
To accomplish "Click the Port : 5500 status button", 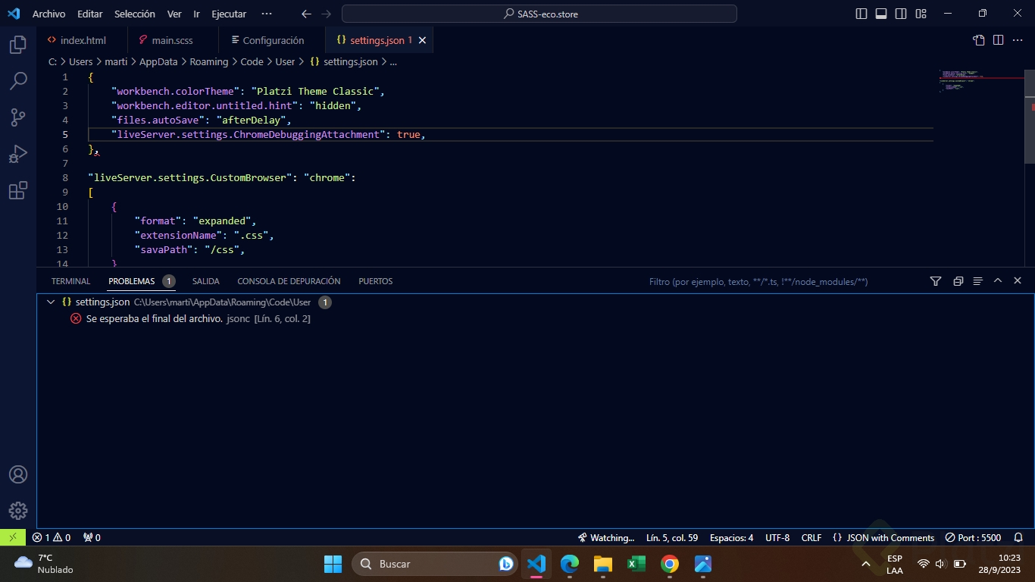I will point(974,537).
